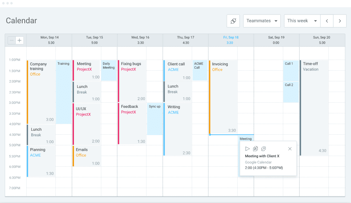Zoom out the calendar with minus button
351x203 pixels.
click(x=12, y=40)
